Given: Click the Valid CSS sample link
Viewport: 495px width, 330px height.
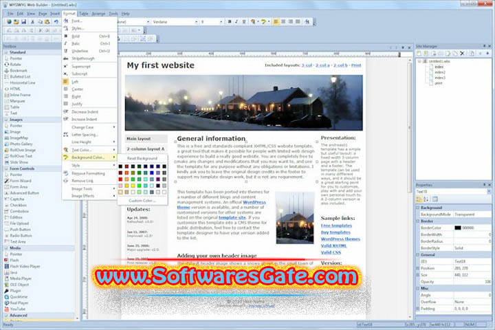Looking at the screenshot, I should tap(331, 252).
